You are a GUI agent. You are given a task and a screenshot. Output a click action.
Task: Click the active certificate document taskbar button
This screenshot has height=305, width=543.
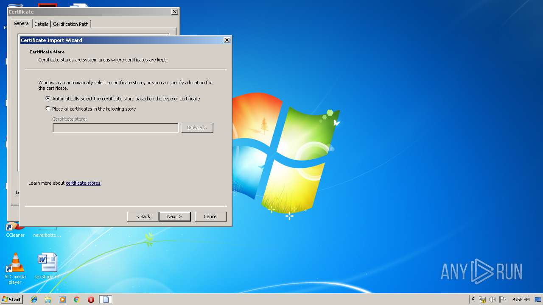point(106,299)
